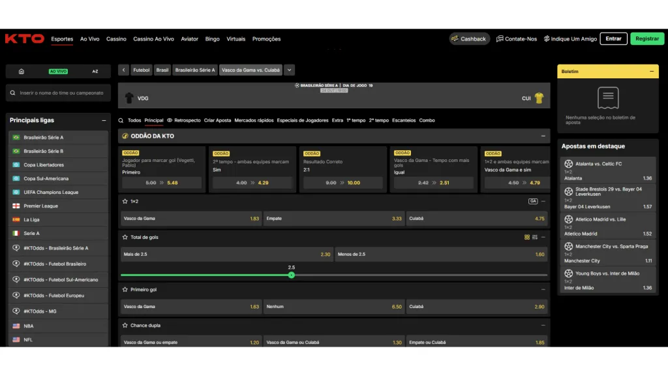Screen dimensions: 668x376
Task: Click the Brasileirão Série A breadcrumb
Action: (x=195, y=70)
